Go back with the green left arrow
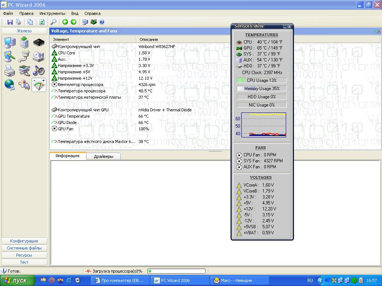 pos(65,22)
